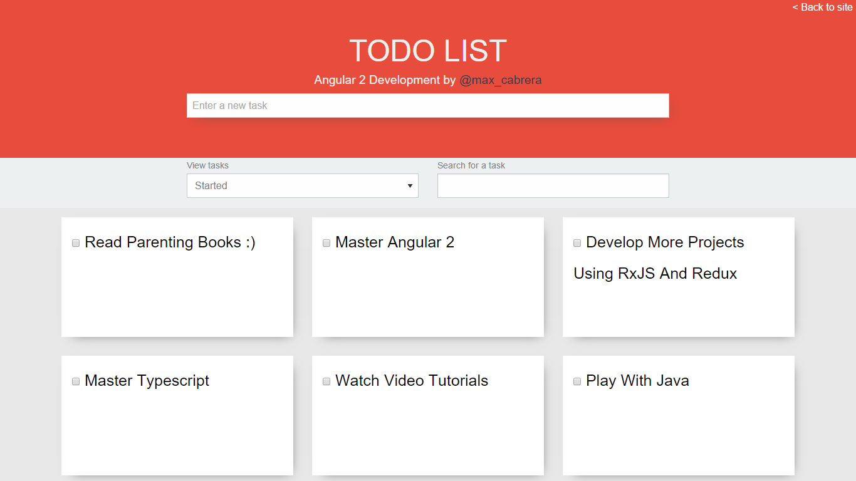Select the Read Parenting Books card
Image resolution: width=856 pixels, height=481 pixels.
tap(177, 294)
